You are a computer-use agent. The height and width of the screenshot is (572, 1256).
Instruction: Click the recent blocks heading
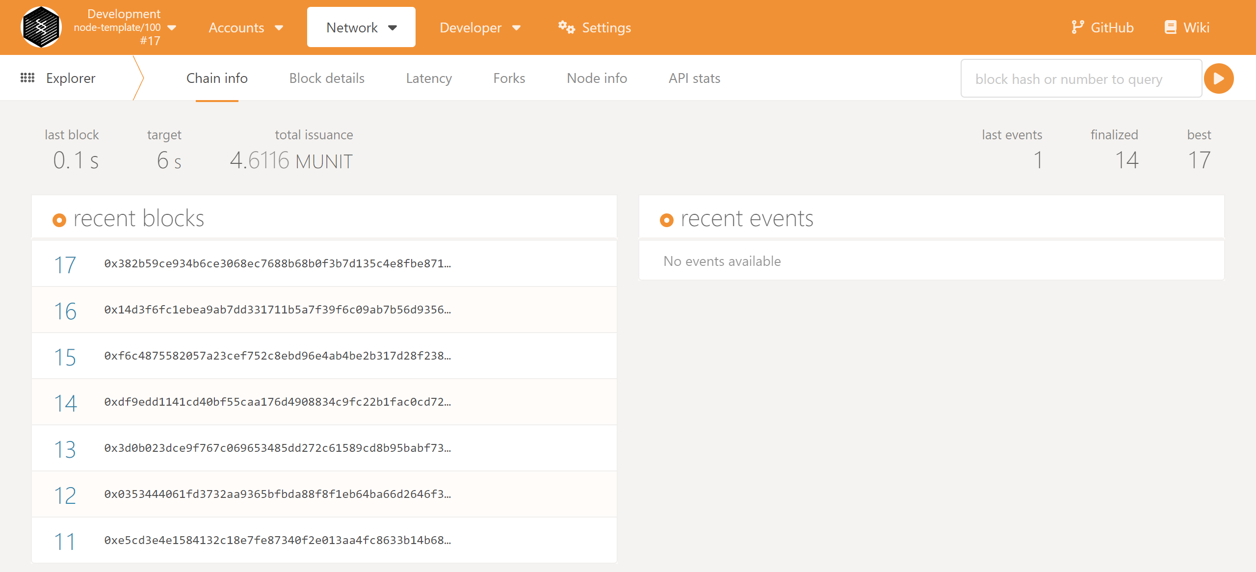click(x=139, y=218)
